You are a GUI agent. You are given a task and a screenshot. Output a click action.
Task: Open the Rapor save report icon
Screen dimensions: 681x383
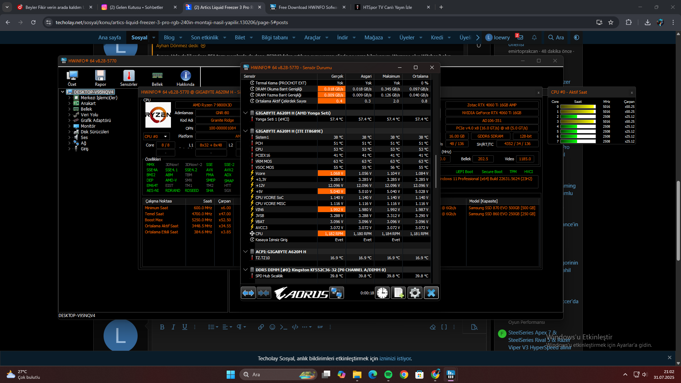tap(100, 78)
